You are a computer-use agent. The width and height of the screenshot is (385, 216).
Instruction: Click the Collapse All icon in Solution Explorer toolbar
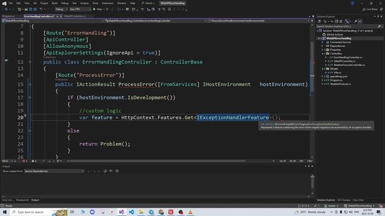point(337,22)
